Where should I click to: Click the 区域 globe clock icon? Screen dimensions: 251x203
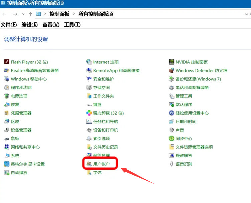[7, 121]
